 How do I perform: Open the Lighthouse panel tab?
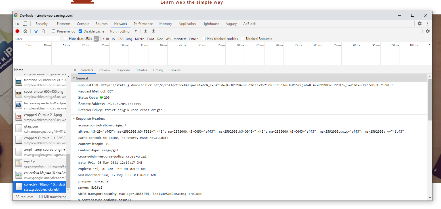click(211, 24)
